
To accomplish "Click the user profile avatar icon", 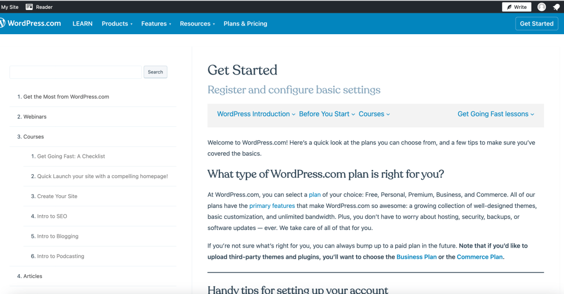I will [x=541, y=7].
